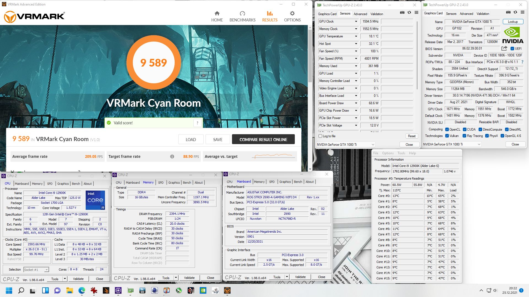The height and width of the screenshot is (297, 529).
Task: Take screenshot in GPU-Z Sensors window
Action: tap(402, 13)
